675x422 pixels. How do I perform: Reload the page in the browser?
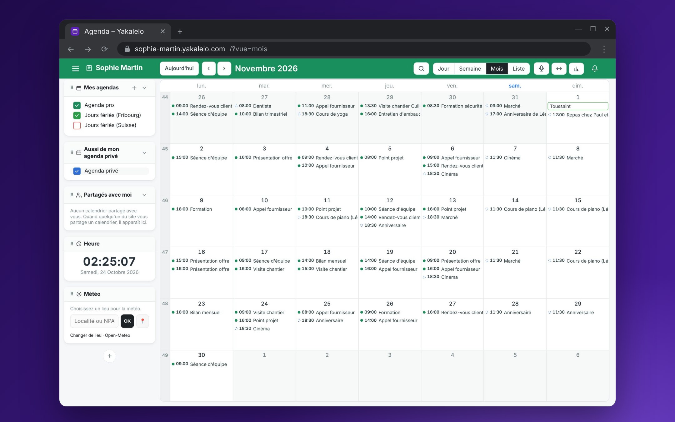(x=104, y=49)
